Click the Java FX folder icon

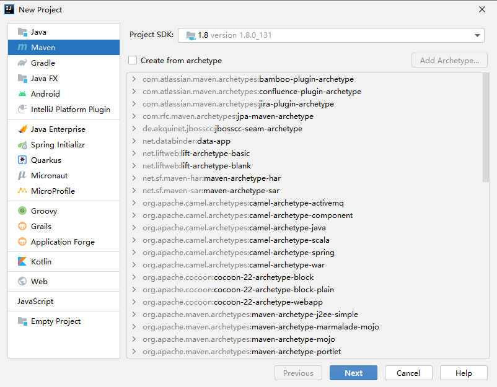[22, 78]
